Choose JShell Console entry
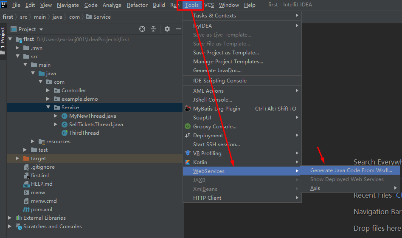This screenshot has height=238, width=402. 242,99
